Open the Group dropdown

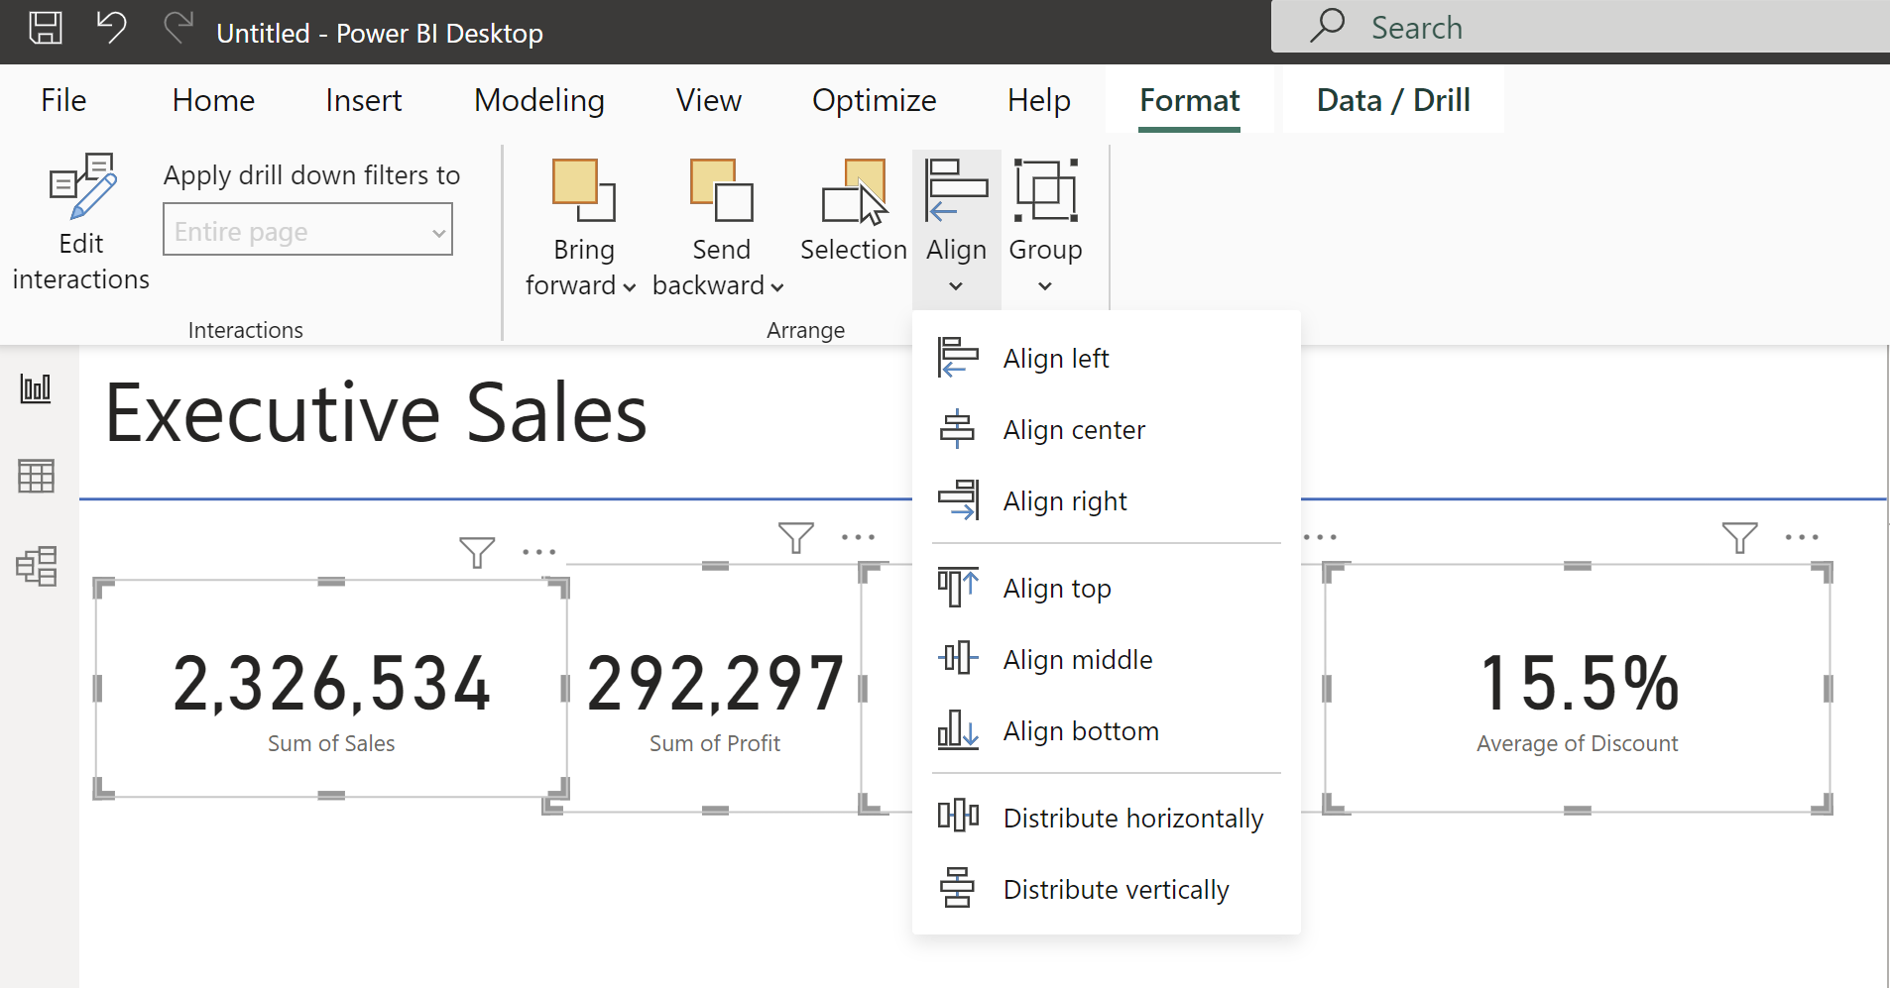(1045, 226)
